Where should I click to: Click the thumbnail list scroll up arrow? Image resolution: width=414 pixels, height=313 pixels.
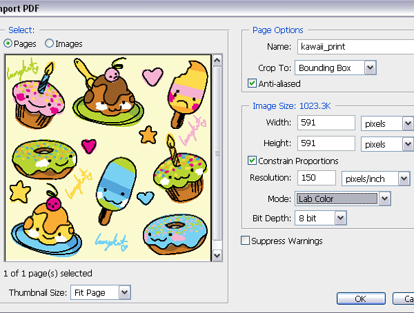217,61
